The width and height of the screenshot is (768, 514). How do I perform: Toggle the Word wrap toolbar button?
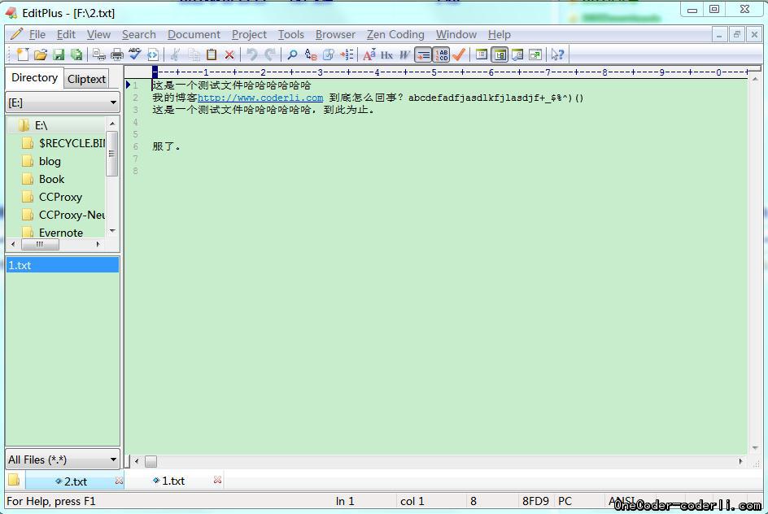[423, 54]
